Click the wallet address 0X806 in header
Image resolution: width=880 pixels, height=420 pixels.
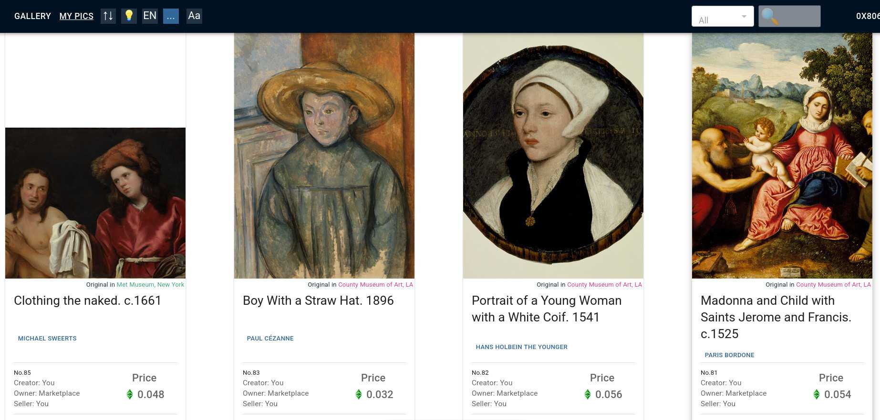pyautogui.click(x=867, y=16)
